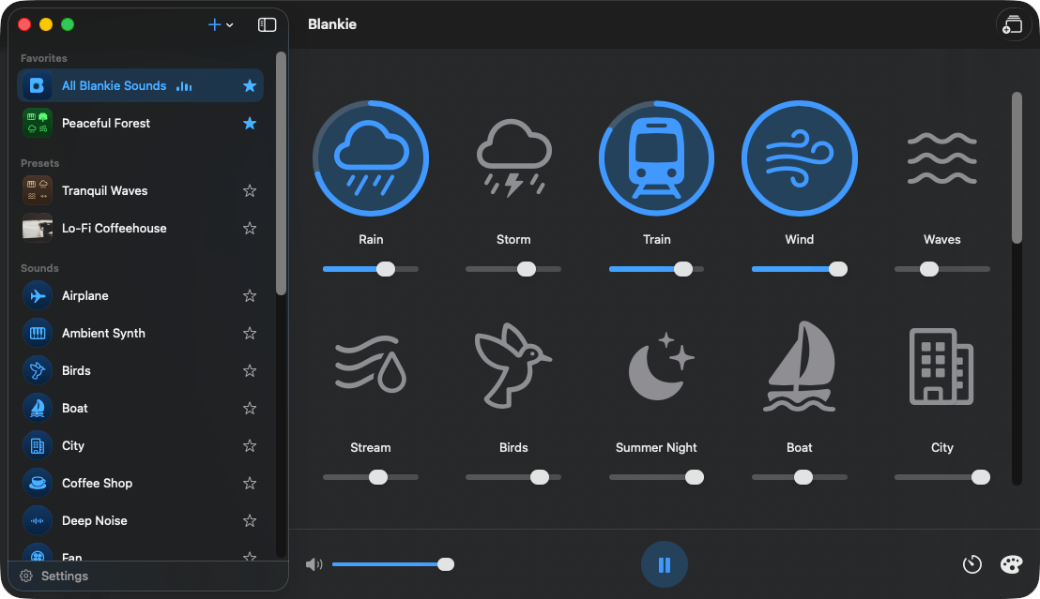Adjust the master volume slider
1040x599 pixels.
pyautogui.click(x=392, y=564)
